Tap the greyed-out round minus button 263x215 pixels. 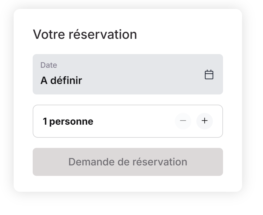(183, 121)
